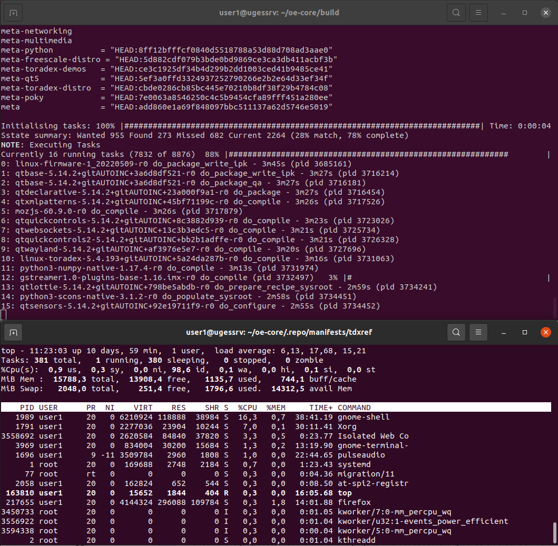Click task 7 qtwebsockets do_compile

(x=190, y=230)
